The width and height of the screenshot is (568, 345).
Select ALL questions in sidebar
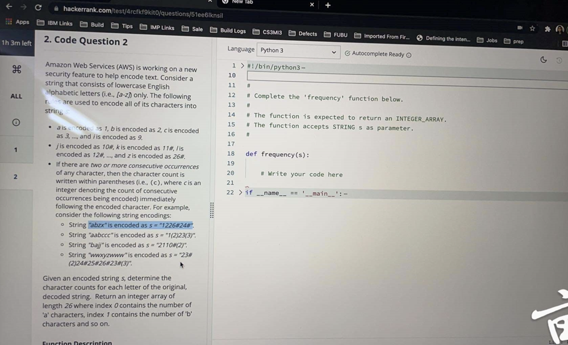(x=16, y=96)
